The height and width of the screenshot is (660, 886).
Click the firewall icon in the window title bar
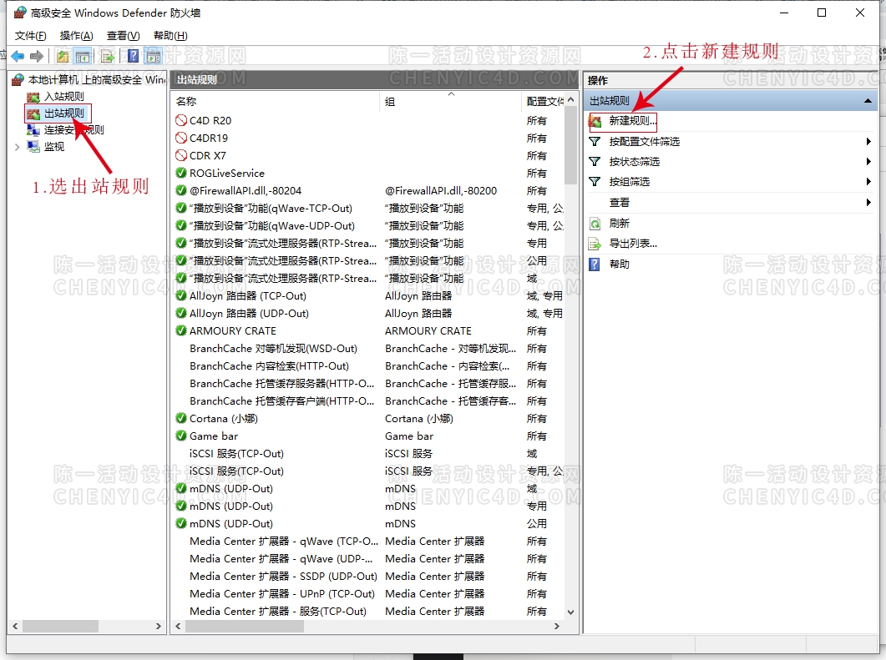coord(20,13)
